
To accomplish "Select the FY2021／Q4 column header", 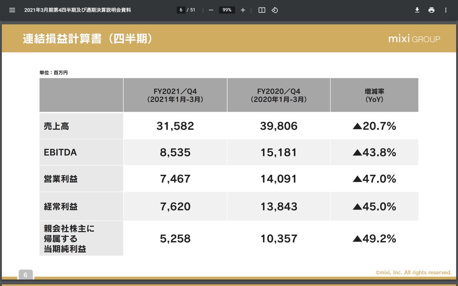I will [175, 95].
